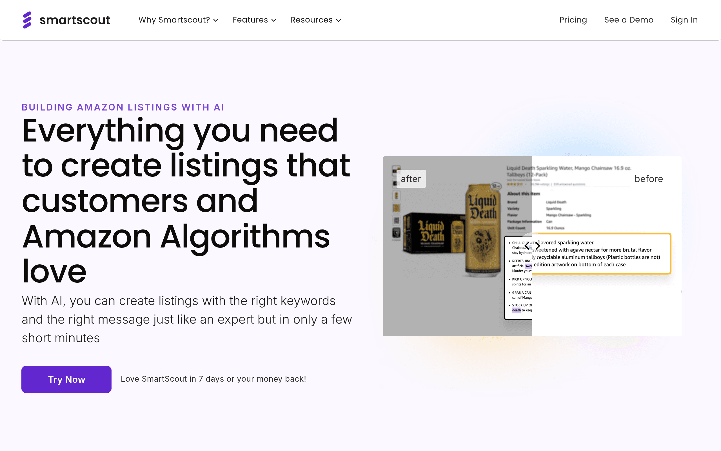Expand the Resources dropdown
The image size is (721, 451).
(x=316, y=20)
